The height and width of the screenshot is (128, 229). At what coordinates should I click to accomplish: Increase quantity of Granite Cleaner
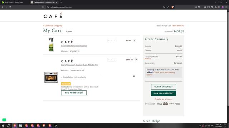click(115, 41)
